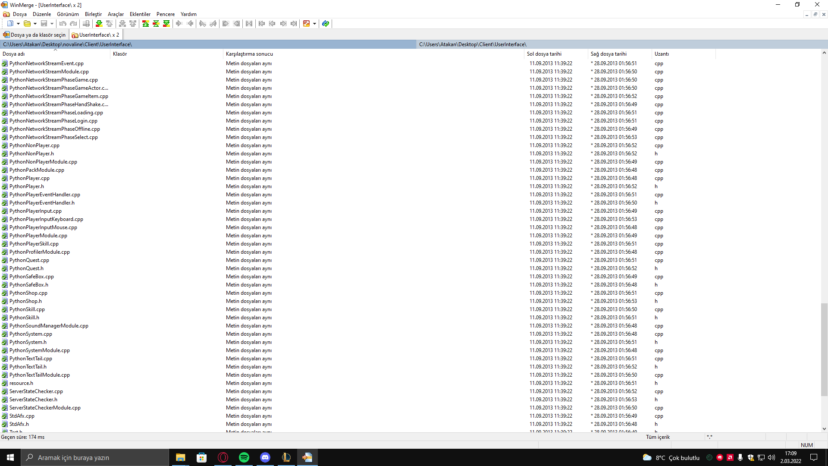Open Spotify from the taskbar
This screenshot has height=466, width=828.
tap(244, 457)
